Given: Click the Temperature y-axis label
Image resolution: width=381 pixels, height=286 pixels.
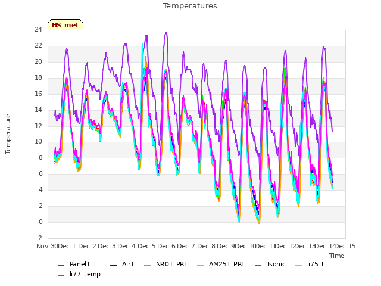Looking at the screenshot, I should 8,134.
